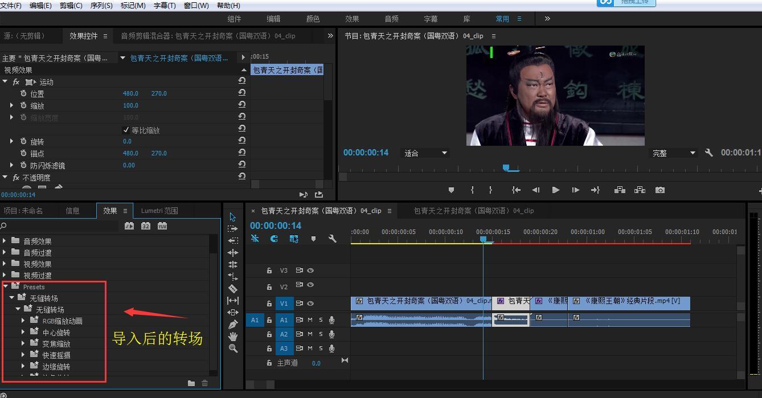Expand the 缩放 scale property
Screen dimensions: 762x398
pyautogui.click(x=11, y=105)
